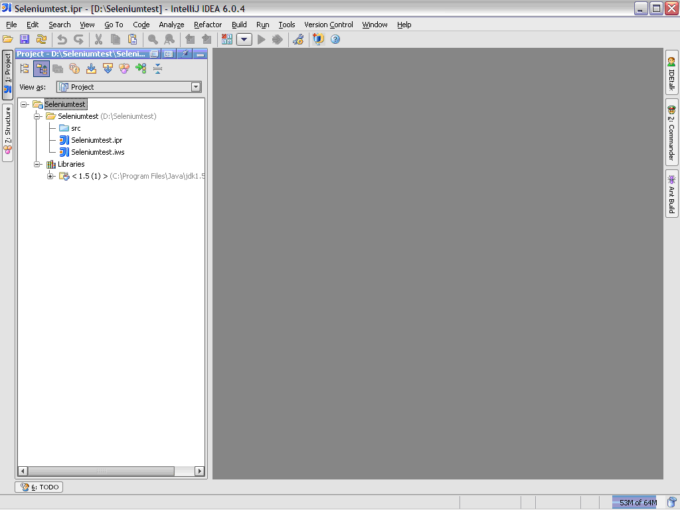Hide the Project panel with minimize icon
Viewport: 680px width, 510px height.
point(200,54)
